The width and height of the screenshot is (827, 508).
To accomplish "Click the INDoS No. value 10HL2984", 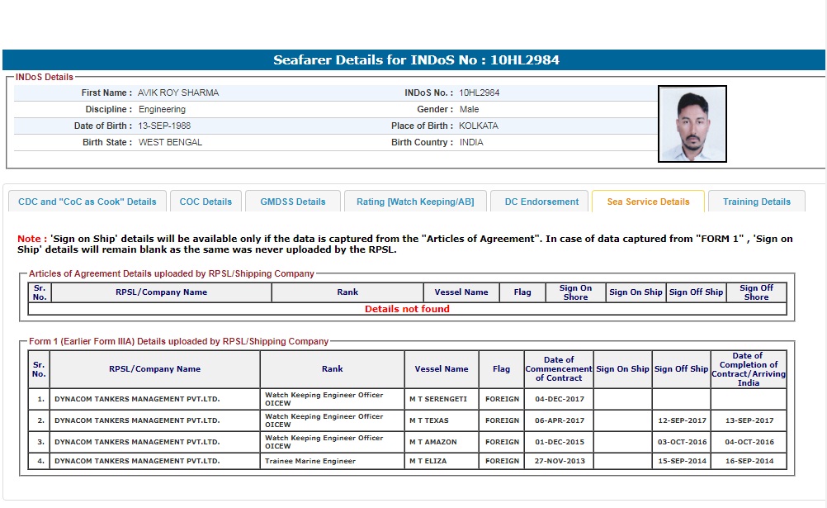I will pos(480,93).
